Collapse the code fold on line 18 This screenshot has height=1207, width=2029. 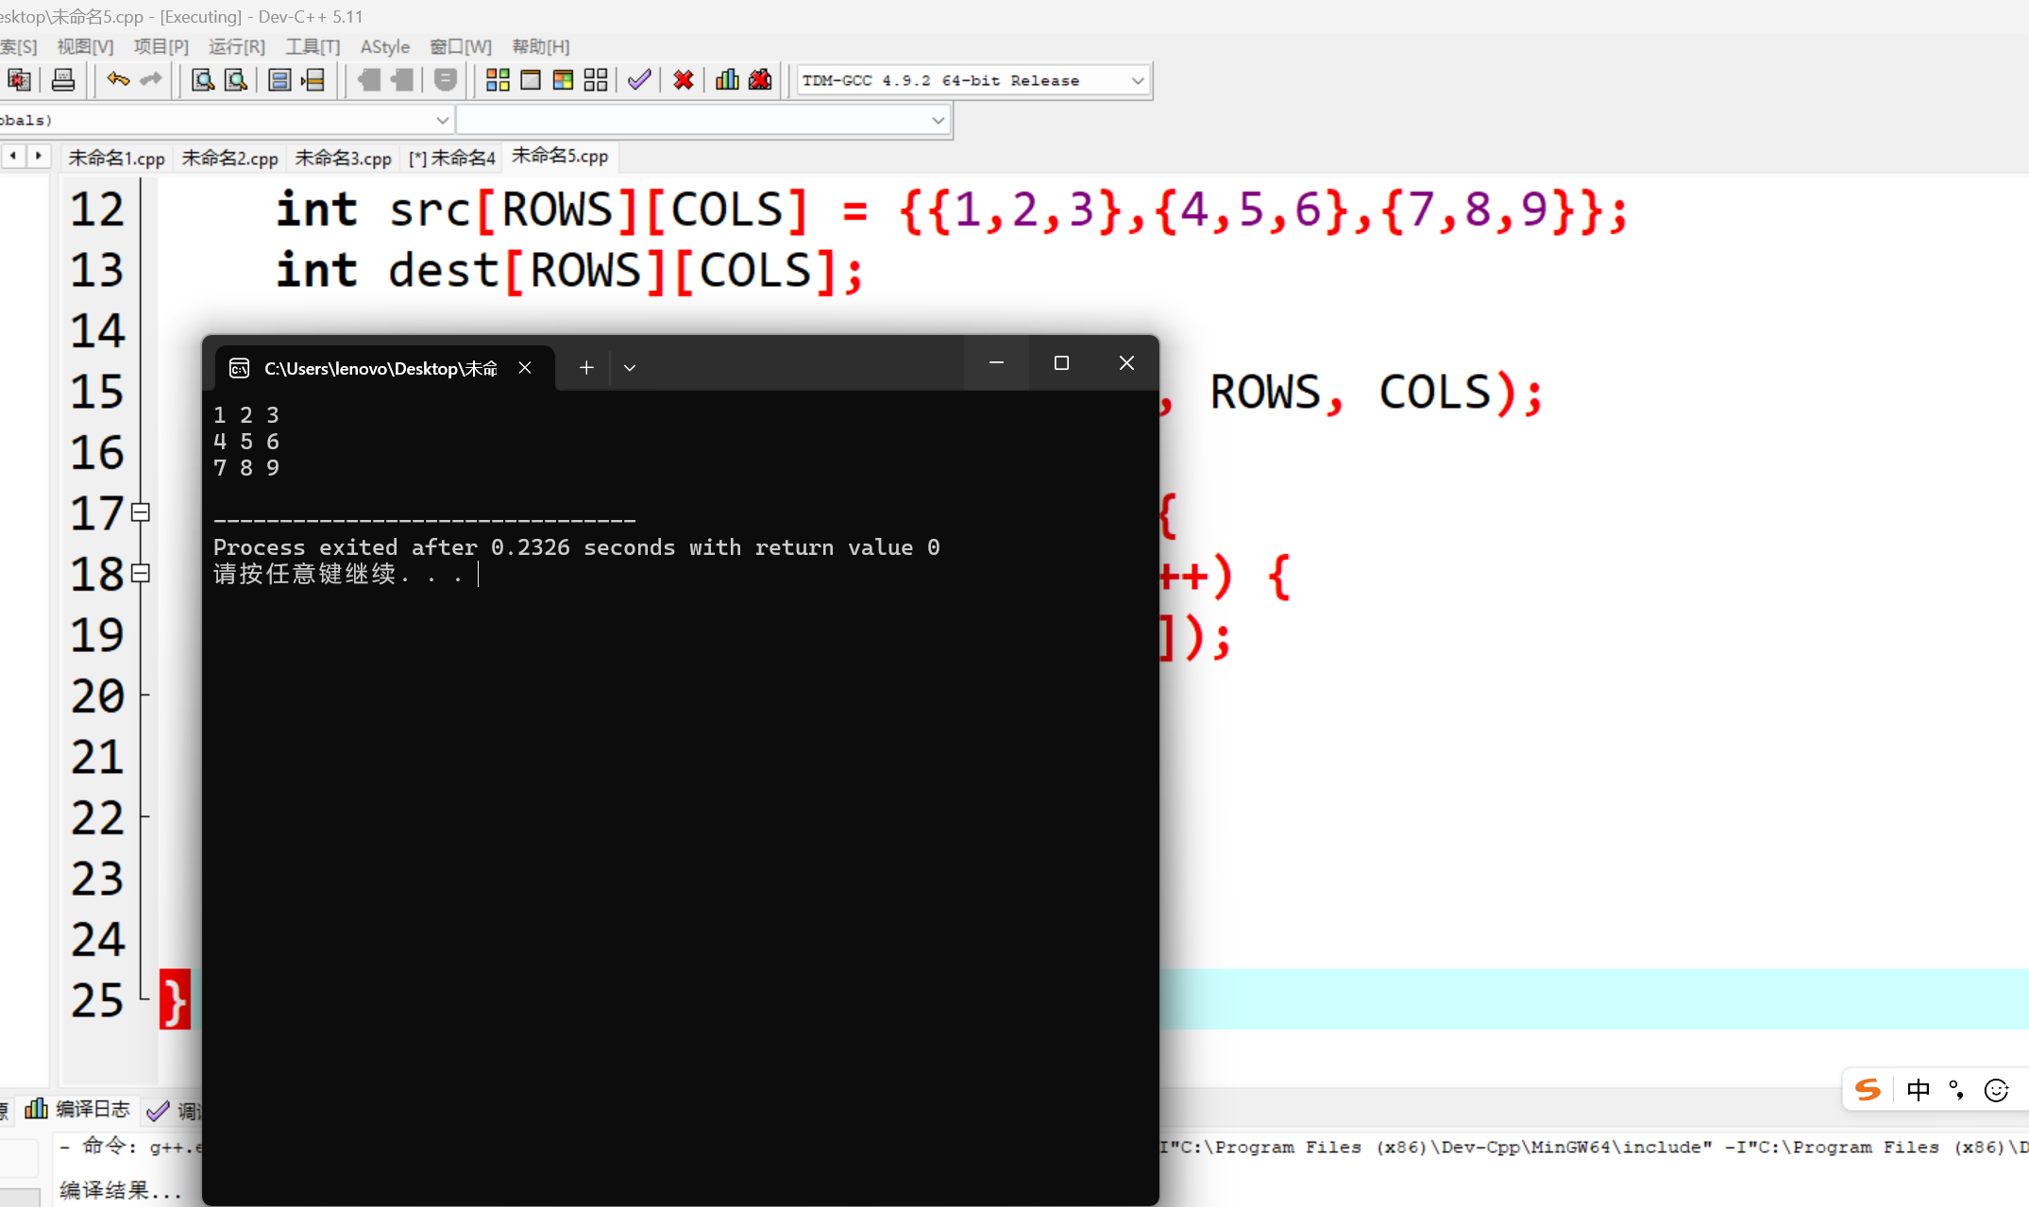click(x=141, y=573)
